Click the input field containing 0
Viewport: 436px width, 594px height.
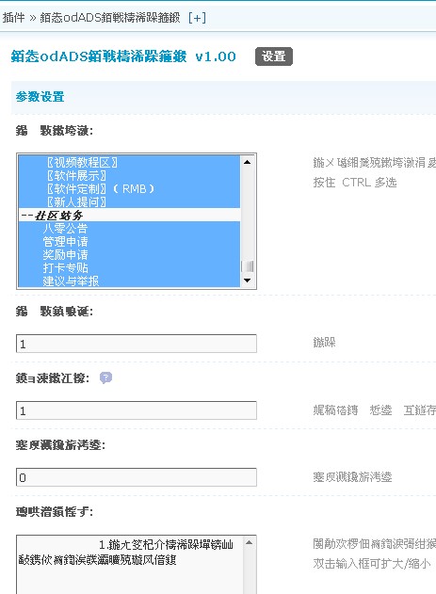(137, 477)
